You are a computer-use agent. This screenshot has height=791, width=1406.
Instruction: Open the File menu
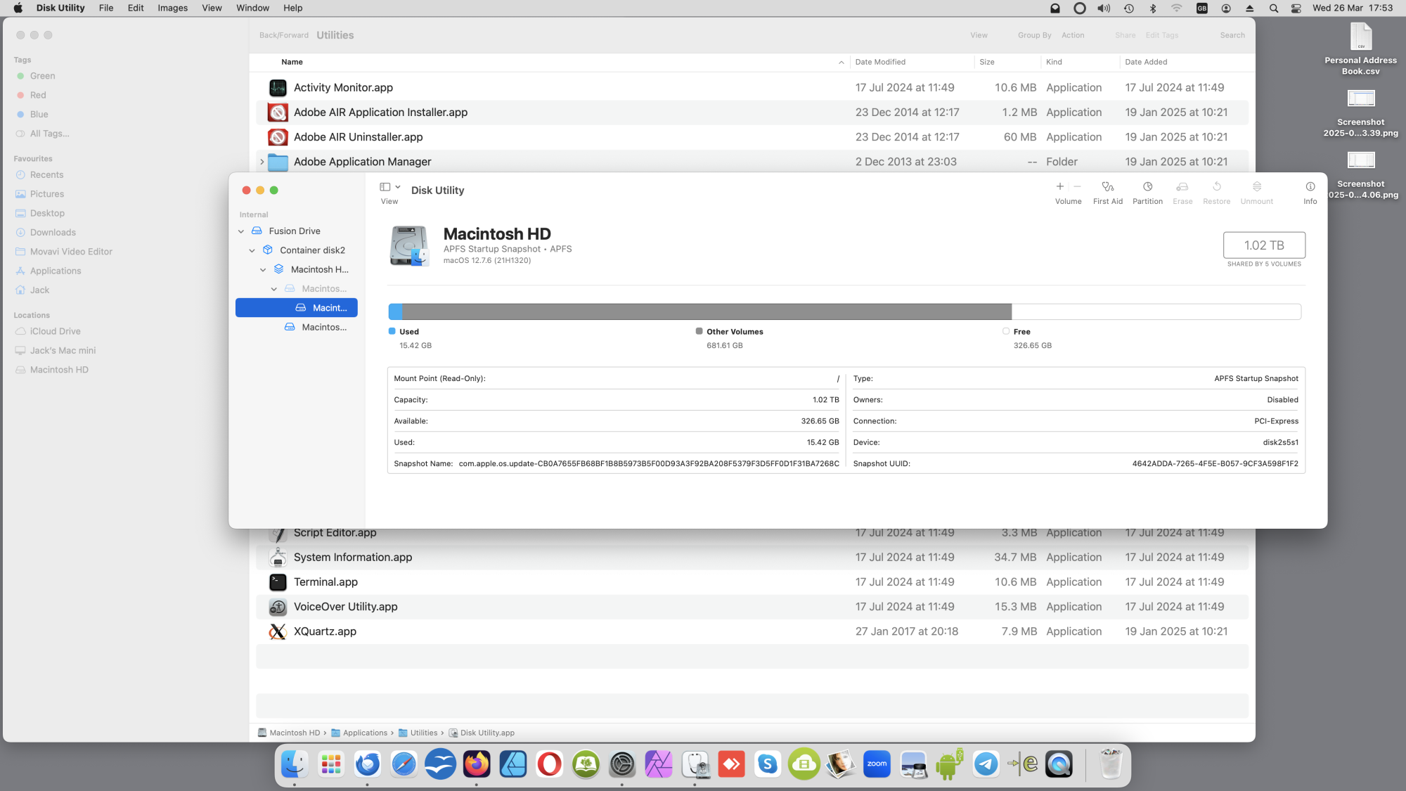pos(106,8)
